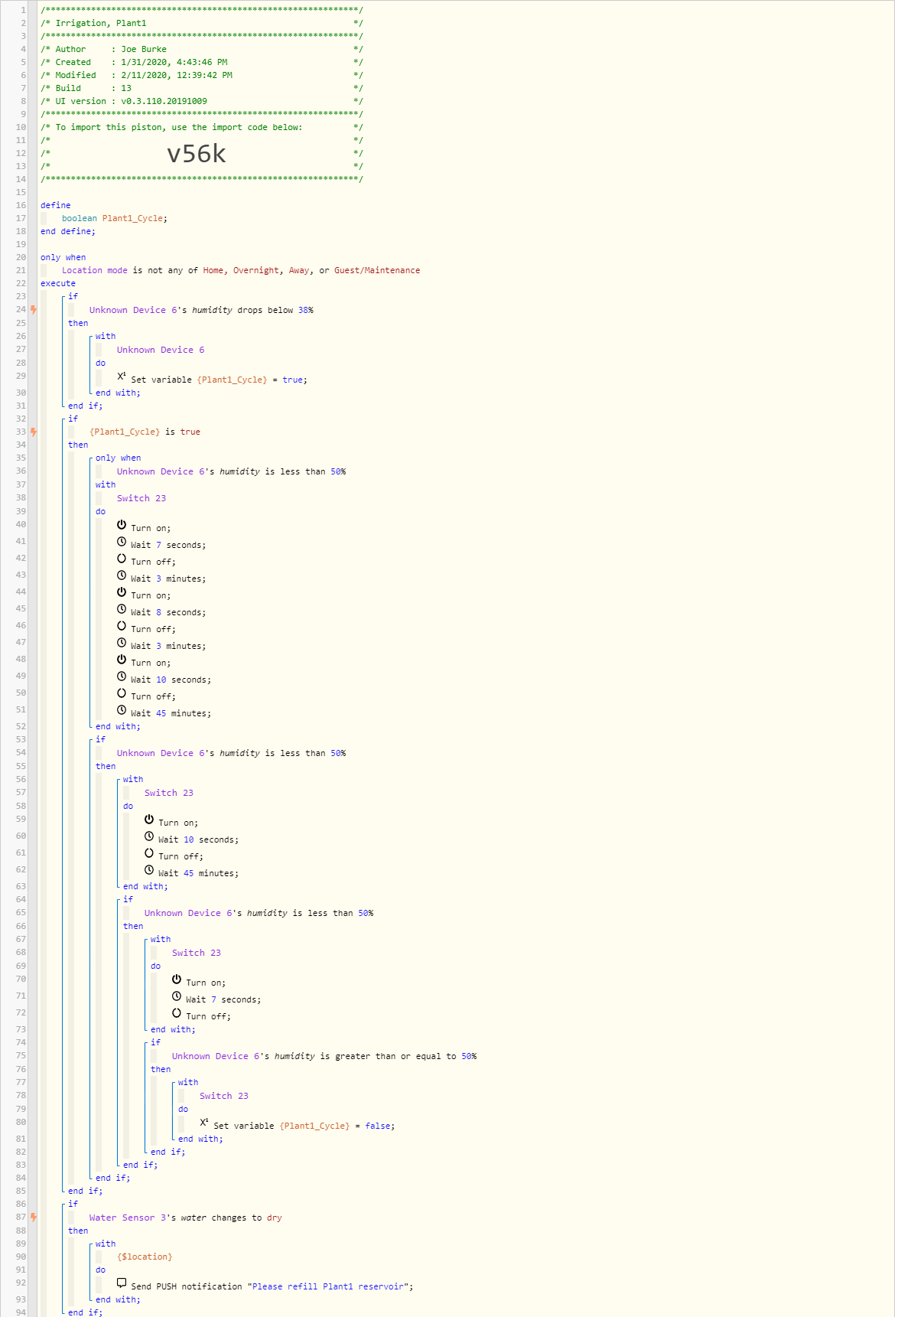The image size is (901, 1317).
Task: Click the {Plantl_Cycle} is true condition
Action: click(x=145, y=432)
